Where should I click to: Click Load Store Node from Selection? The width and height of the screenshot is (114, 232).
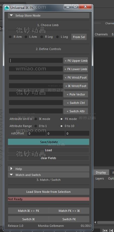[49, 192]
